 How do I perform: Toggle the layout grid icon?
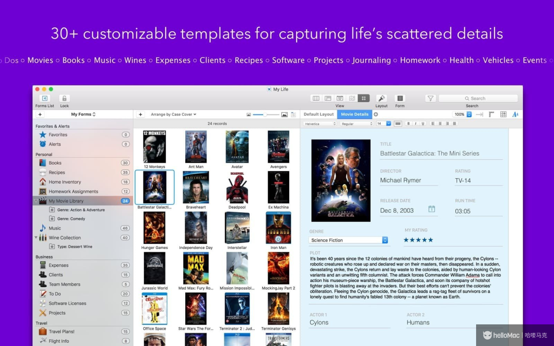(503, 114)
